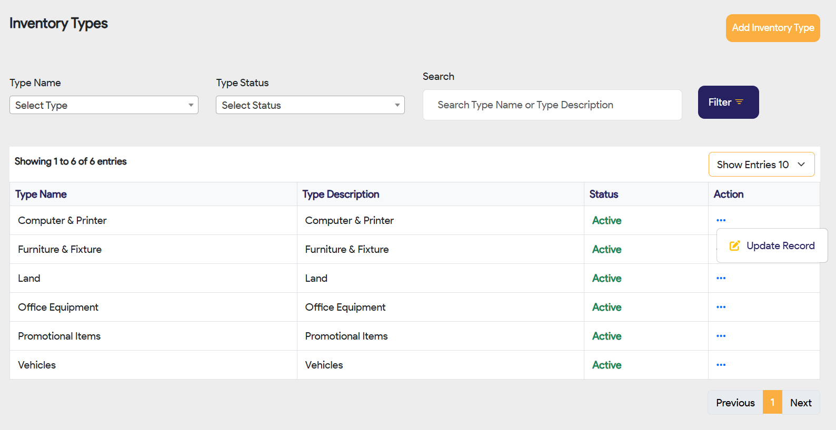Viewport: 836px width, 430px height.
Task: Open action menu for Promotional Items row
Action: click(x=721, y=336)
